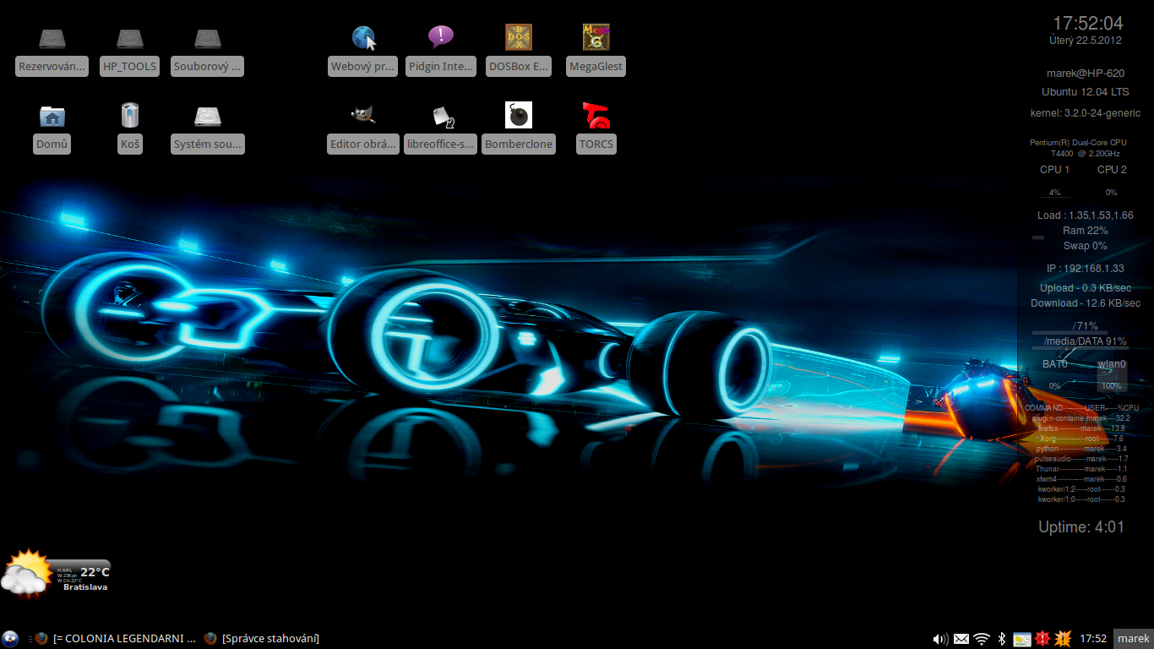Click the 17:52:04 desktop clock text

(1087, 23)
